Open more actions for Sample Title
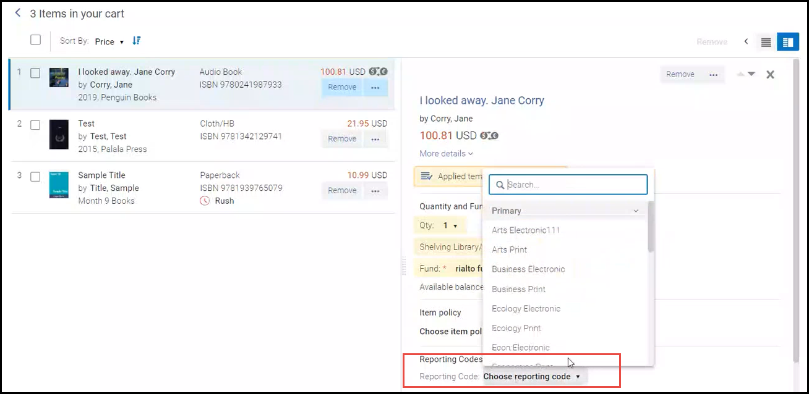The image size is (809, 394). point(375,191)
